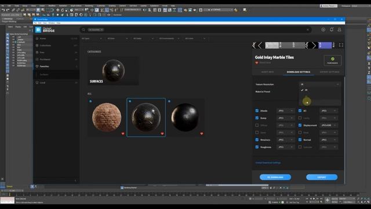Image resolution: width=371 pixels, height=209 pixels.
Task: Uncheck the Roughness map checkbox
Action: 257,147
